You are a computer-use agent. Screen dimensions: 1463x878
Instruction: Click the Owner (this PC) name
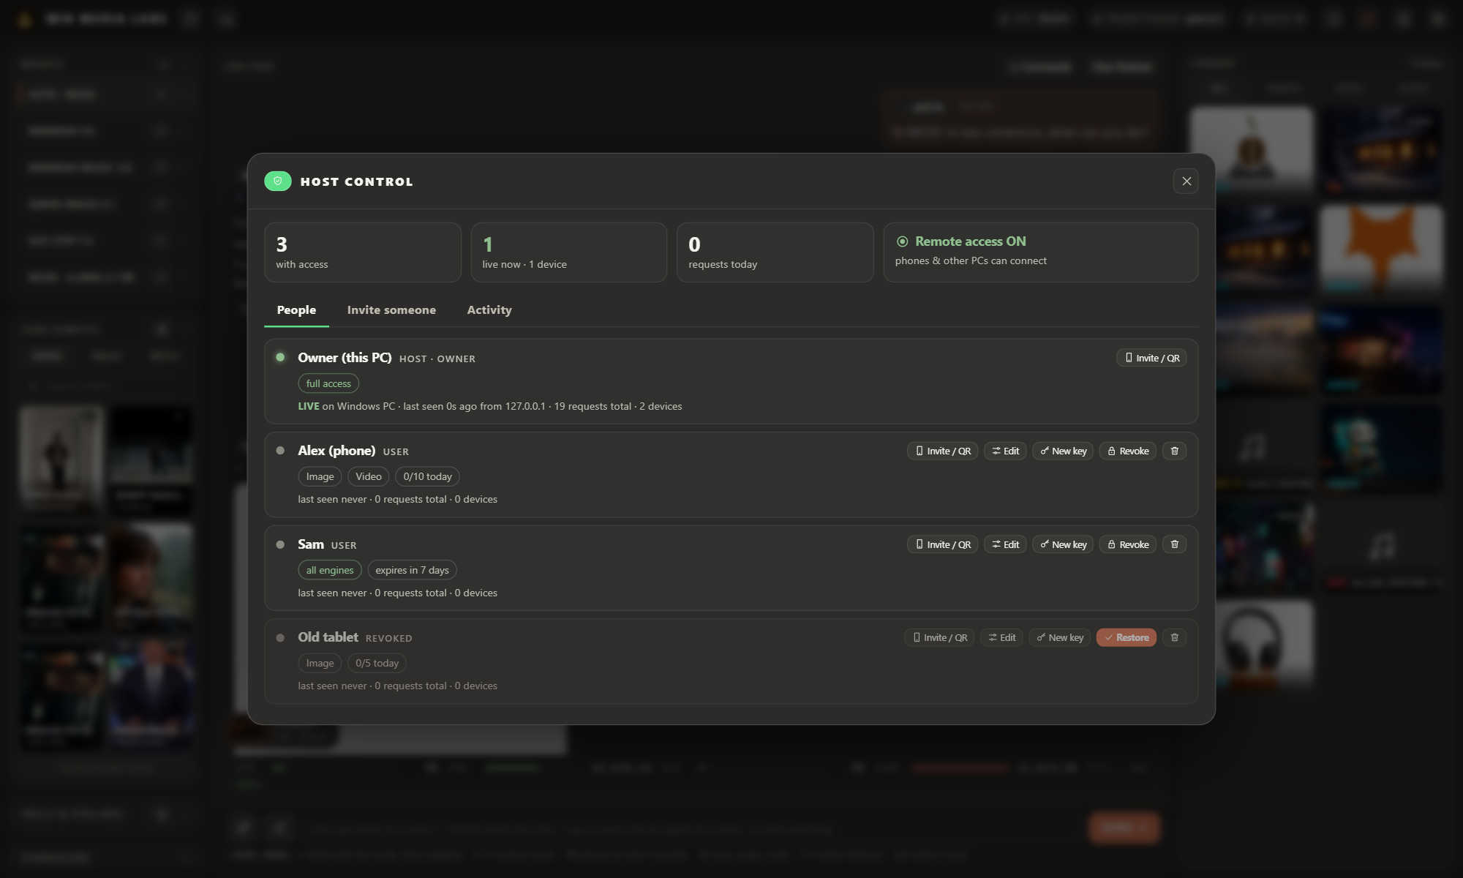(345, 358)
